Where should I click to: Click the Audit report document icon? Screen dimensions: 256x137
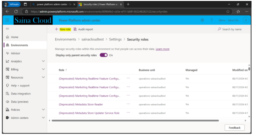75,29
